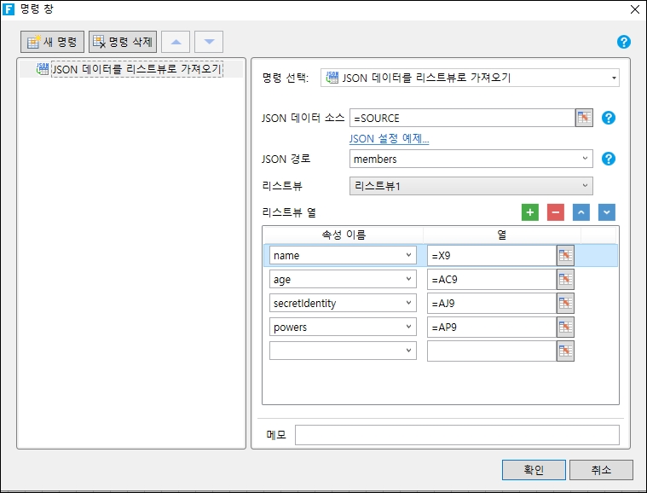The width and height of the screenshot is (647, 493).
Task: Open cell picker beside =AP9 column
Action: pos(565,327)
